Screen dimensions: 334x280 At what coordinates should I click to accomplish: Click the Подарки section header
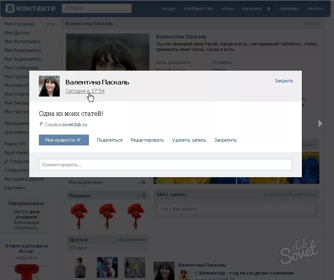pyautogui.click(x=107, y=196)
